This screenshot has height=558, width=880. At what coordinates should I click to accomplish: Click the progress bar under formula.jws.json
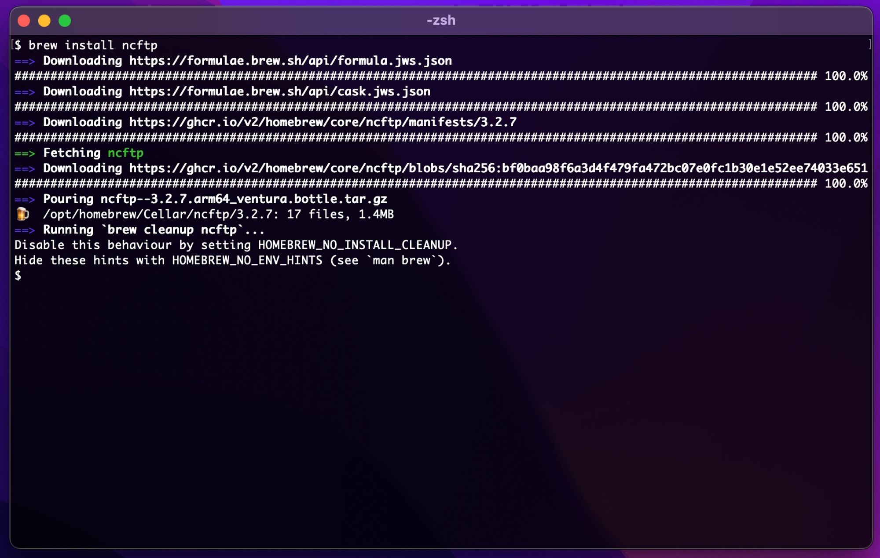[x=416, y=76]
